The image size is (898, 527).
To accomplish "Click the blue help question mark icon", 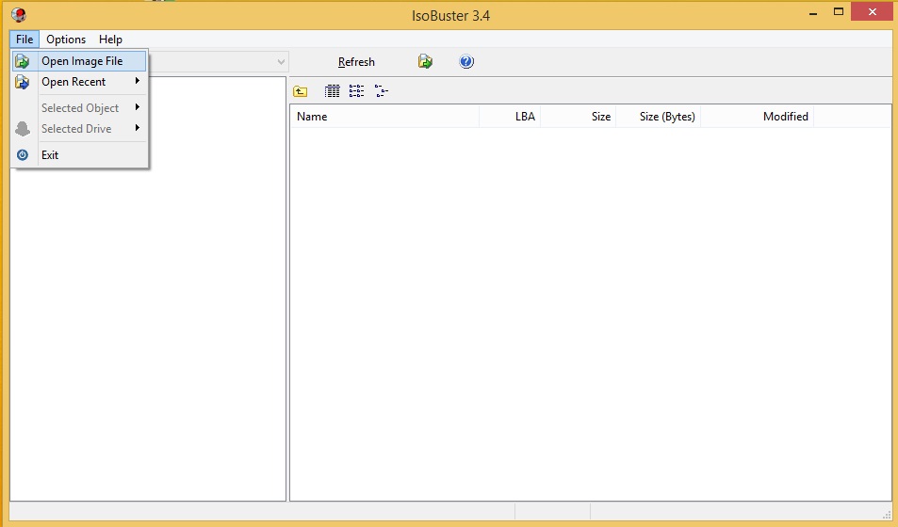I will (x=466, y=61).
